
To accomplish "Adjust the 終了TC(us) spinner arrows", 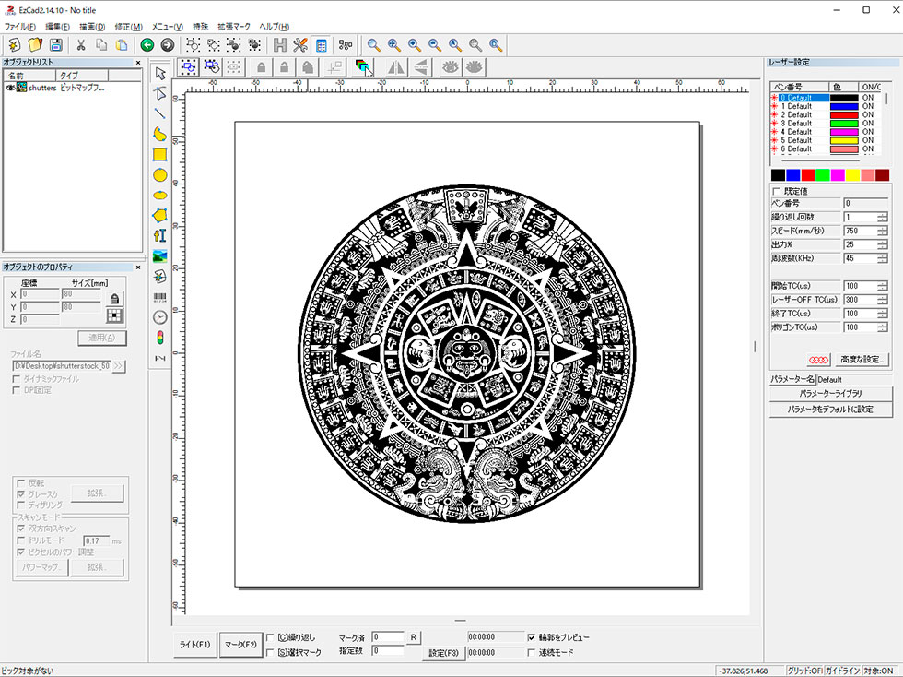I will [x=883, y=314].
